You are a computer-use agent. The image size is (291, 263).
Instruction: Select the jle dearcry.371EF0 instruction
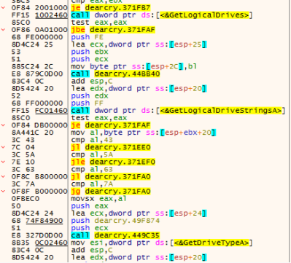tap(113, 162)
